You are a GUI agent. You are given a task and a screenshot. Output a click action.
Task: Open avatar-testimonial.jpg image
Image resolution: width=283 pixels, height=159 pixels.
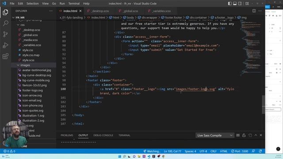(x=37, y=70)
